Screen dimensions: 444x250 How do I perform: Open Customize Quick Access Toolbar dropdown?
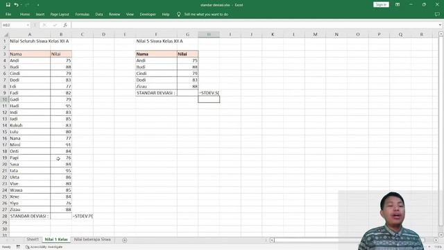[38, 5]
